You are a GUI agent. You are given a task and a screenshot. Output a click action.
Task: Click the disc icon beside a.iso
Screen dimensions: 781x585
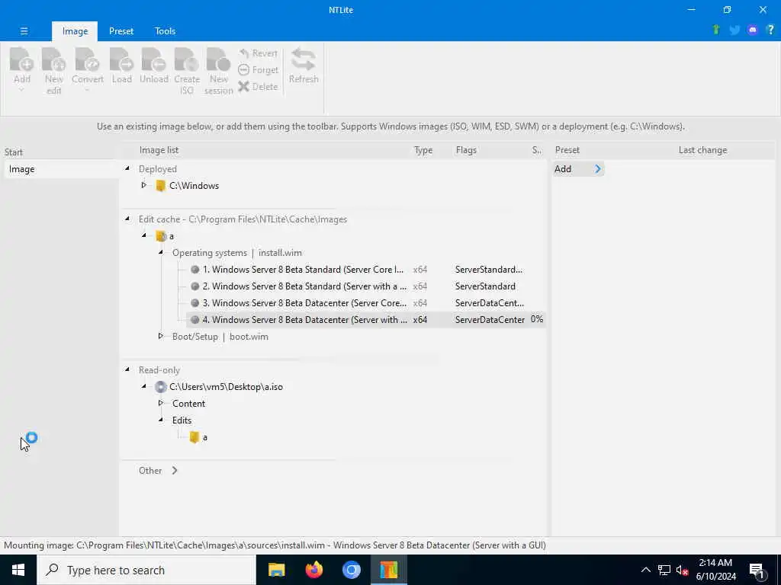160,386
